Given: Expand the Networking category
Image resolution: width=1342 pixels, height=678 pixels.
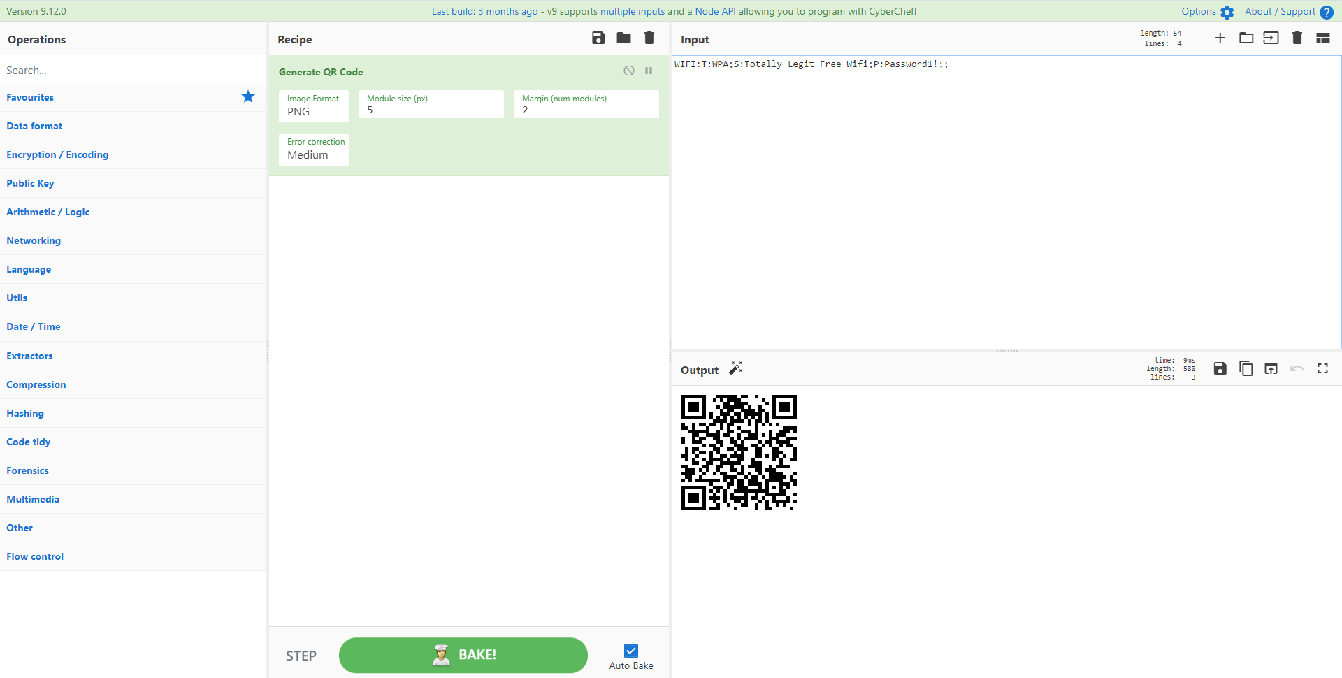Looking at the screenshot, I should point(133,240).
